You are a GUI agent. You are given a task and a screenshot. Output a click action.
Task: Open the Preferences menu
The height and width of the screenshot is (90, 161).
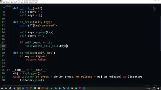click(31, 3)
